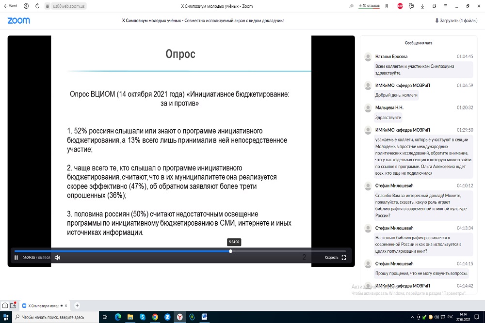Click the playback progress bar handle
Viewport: 485px width, 323px height.
[231, 251]
